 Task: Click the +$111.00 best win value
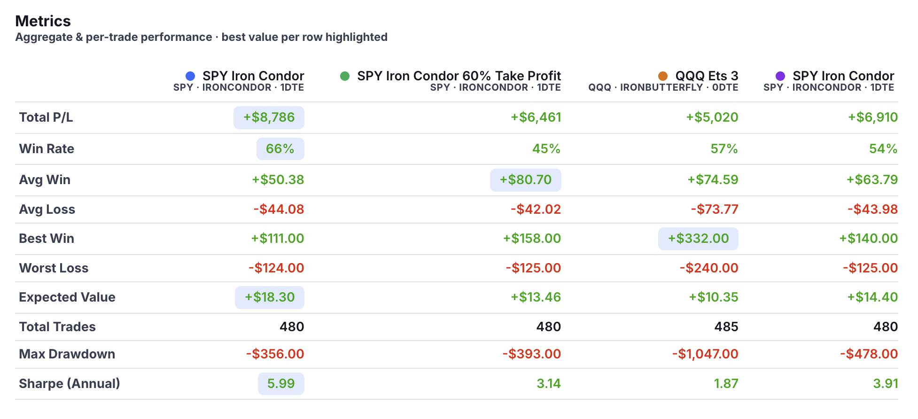278,239
